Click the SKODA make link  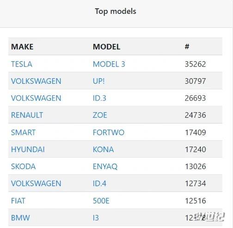pyautogui.click(x=23, y=166)
